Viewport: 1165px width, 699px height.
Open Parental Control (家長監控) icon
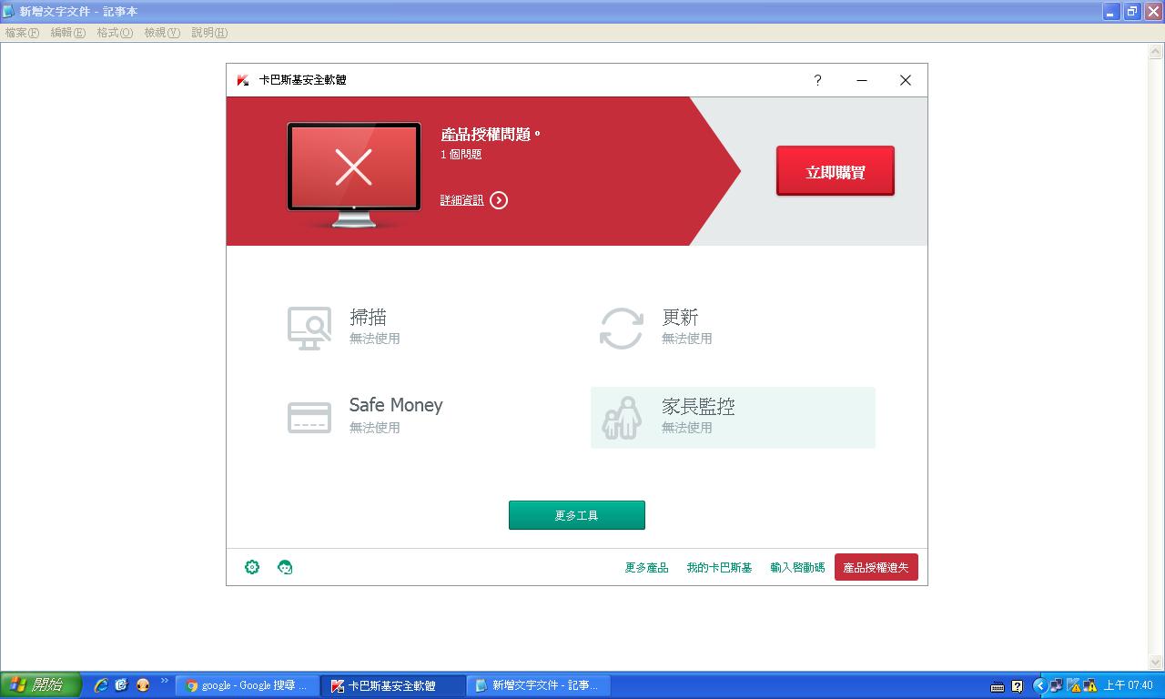click(x=622, y=418)
